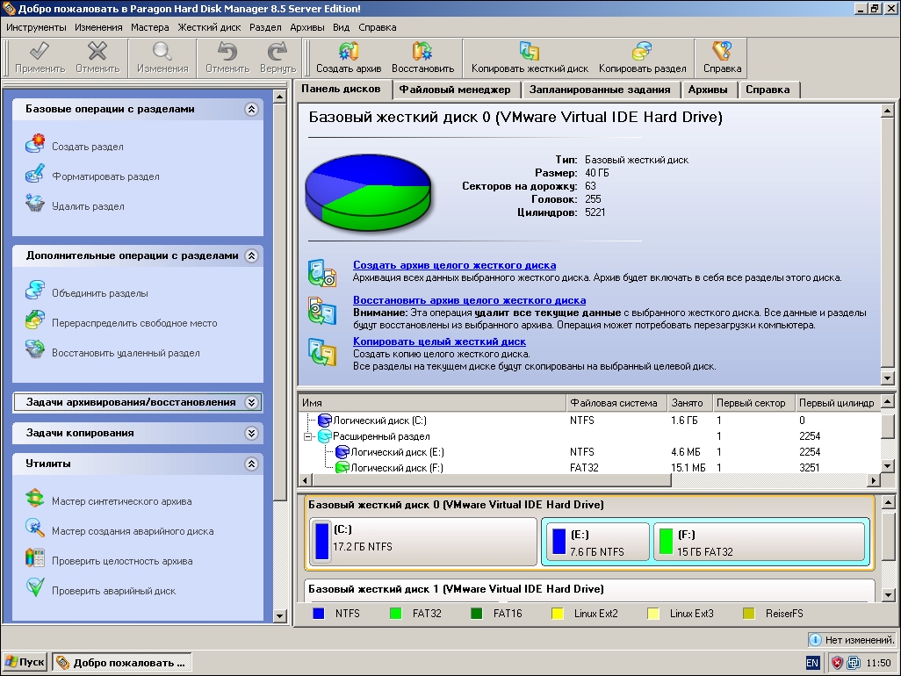Open Мастер синтетического архива icon
The width and height of the screenshot is (901, 676).
[x=35, y=499]
